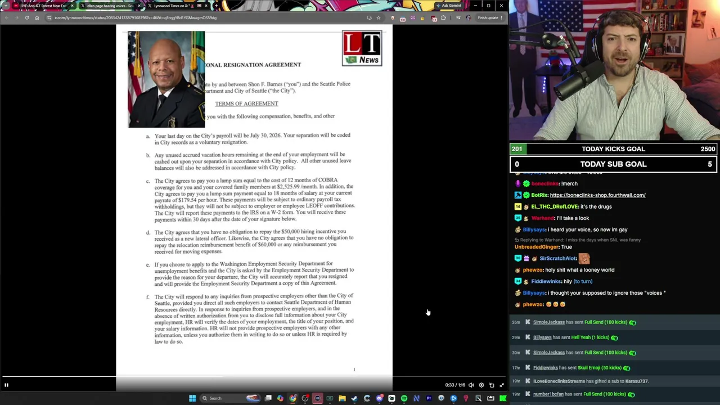Click the LT News logo on the document
This screenshot has width=720, height=405.
362,48
